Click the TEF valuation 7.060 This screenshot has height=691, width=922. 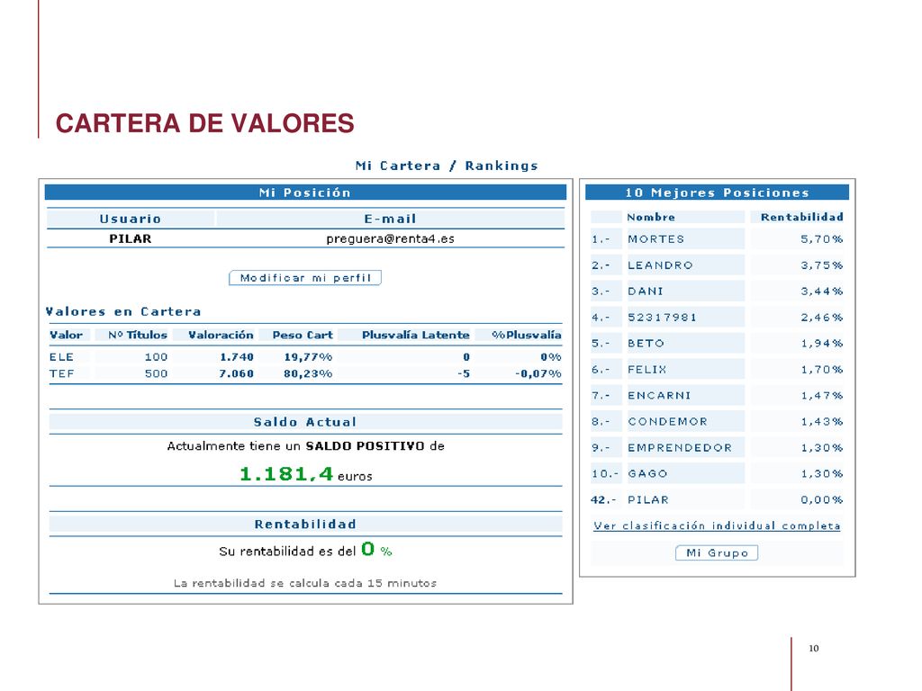(x=237, y=373)
